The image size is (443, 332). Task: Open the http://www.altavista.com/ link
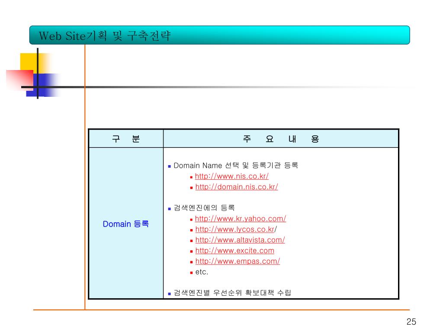click(240, 240)
